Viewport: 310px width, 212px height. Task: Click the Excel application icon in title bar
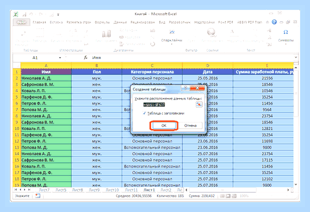point(15,14)
